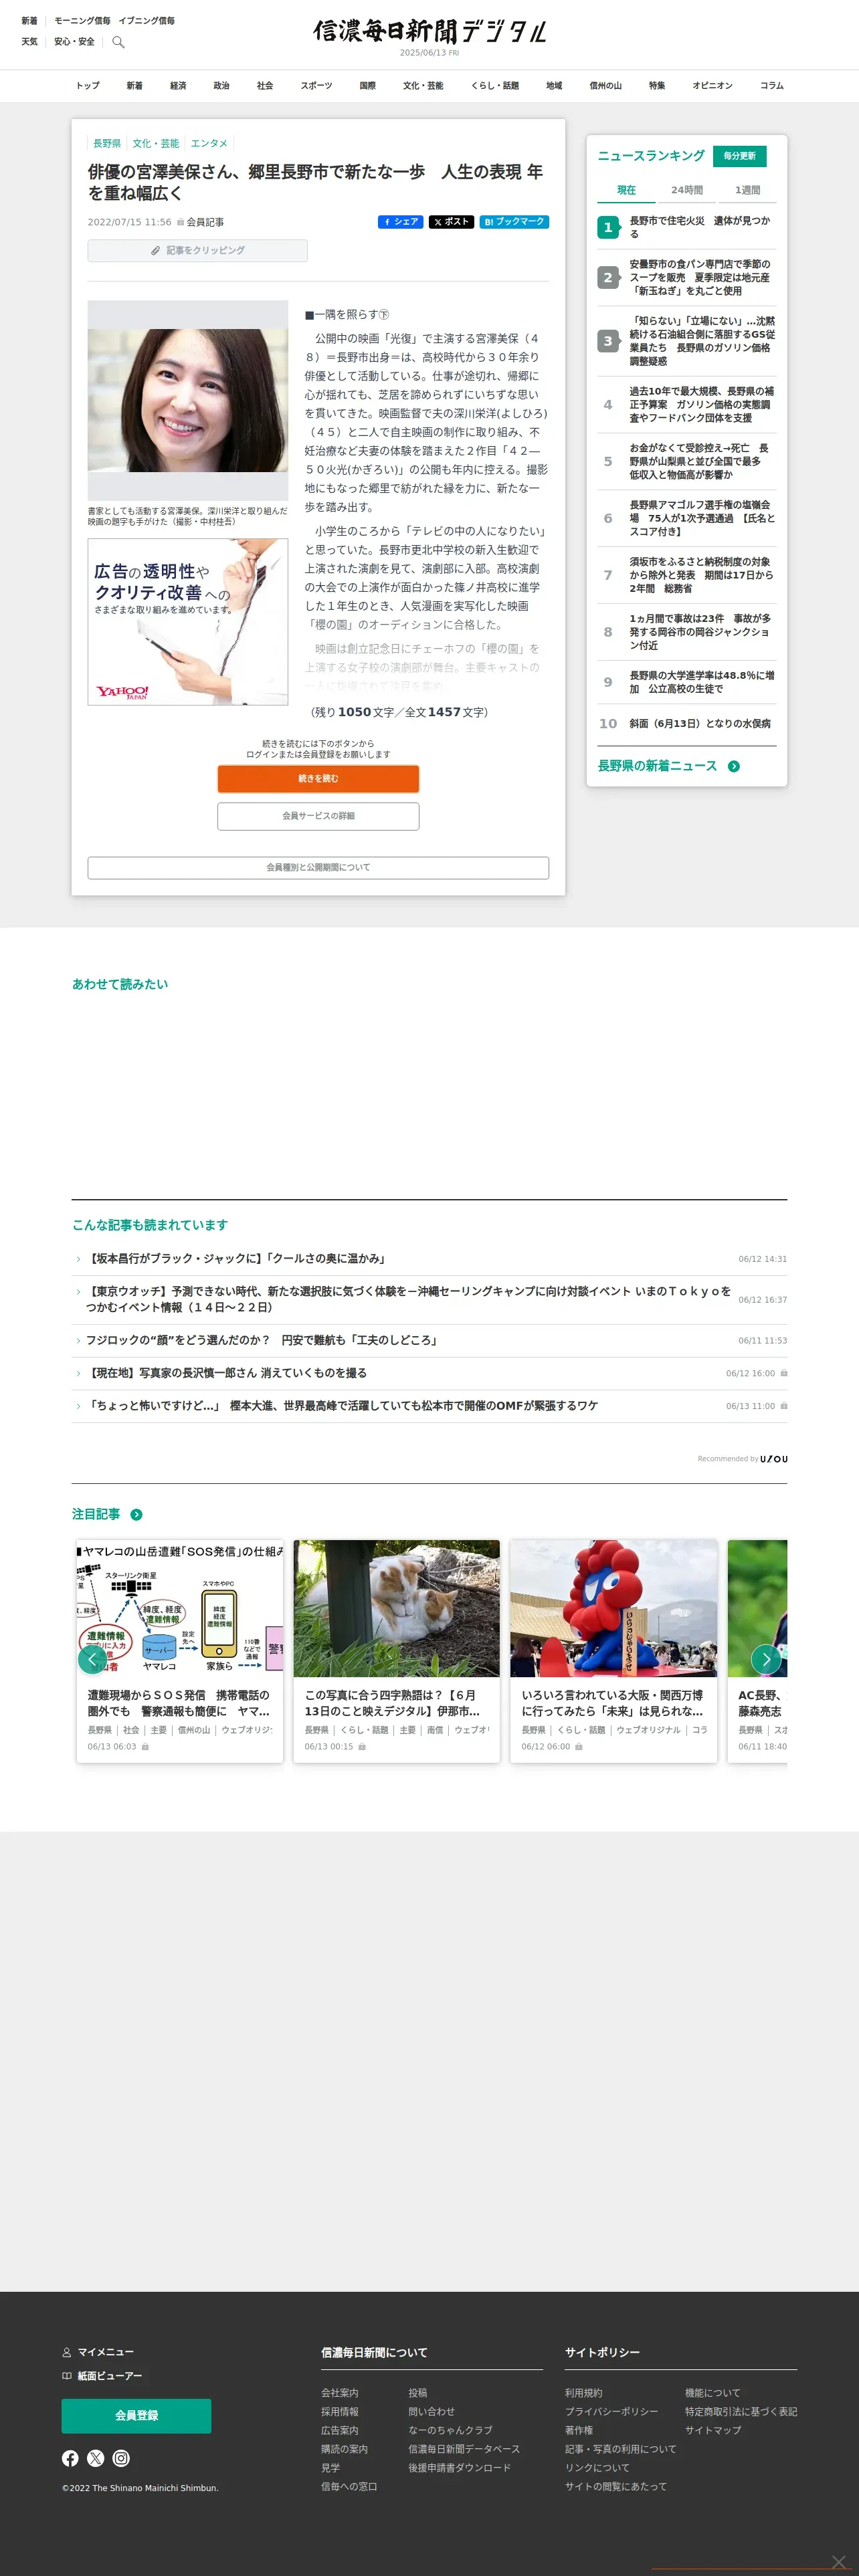Switch ranking to 現在 tab
Viewport: 859px width, 2576px height.
click(x=626, y=190)
